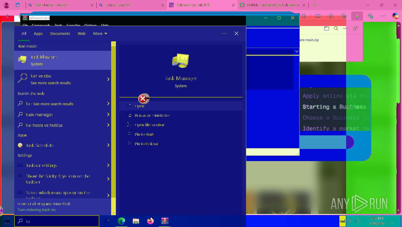The image size is (402, 227).
Task: Open the downloads folder icon
Action: coord(326,28)
